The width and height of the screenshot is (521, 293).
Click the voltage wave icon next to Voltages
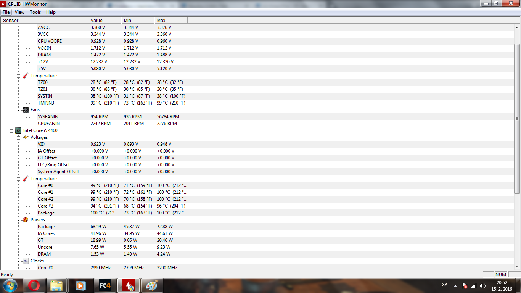click(x=26, y=137)
